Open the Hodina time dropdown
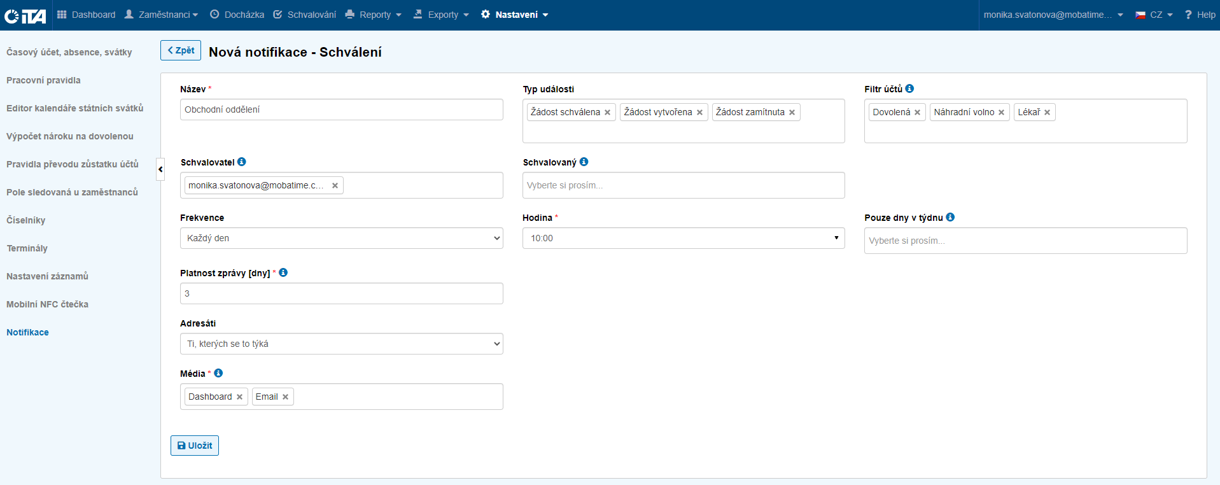This screenshot has width=1220, height=485. 683,238
